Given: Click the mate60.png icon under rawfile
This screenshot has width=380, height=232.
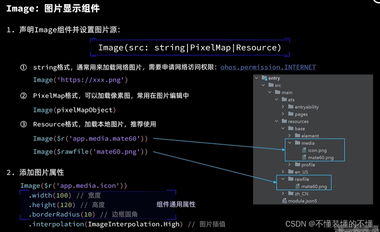Looking at the screenshot, I should point(297,186).
